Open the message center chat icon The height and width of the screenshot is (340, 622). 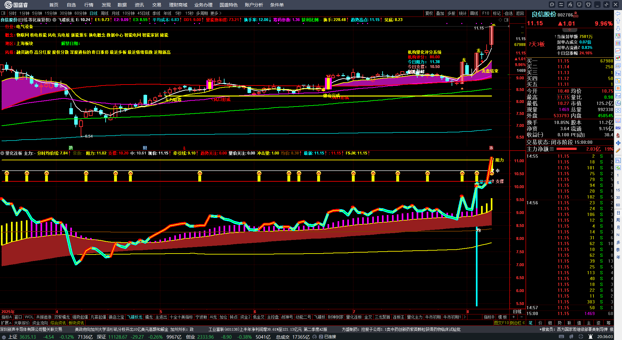[x=552, y=5]
